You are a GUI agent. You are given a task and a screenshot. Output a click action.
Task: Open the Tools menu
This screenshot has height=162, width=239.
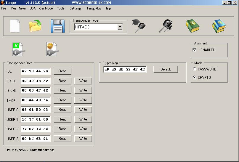point(61,8)
